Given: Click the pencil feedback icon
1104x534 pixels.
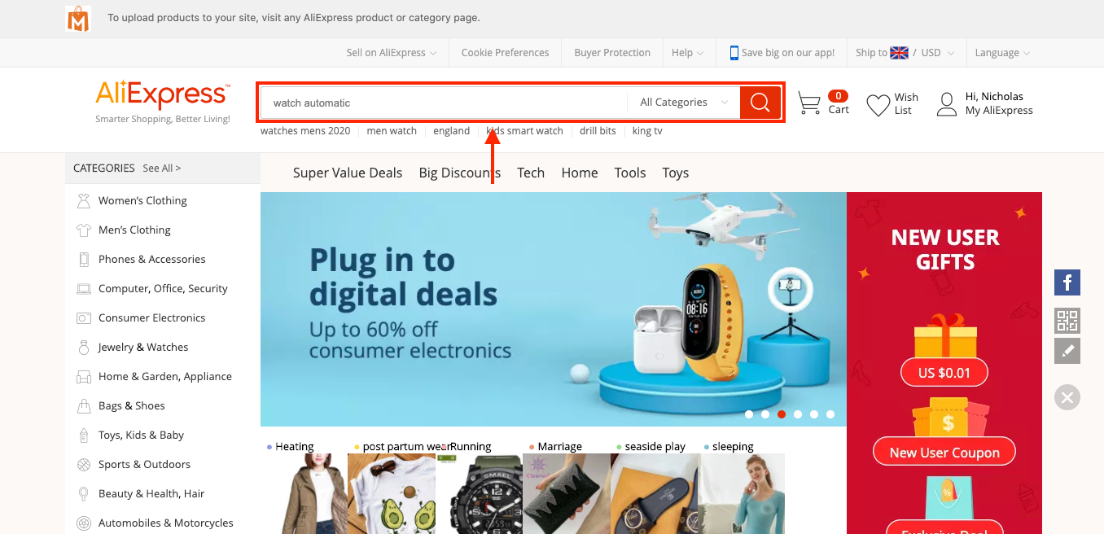Looking at the screenshot, I should (x=1067, y=351).
